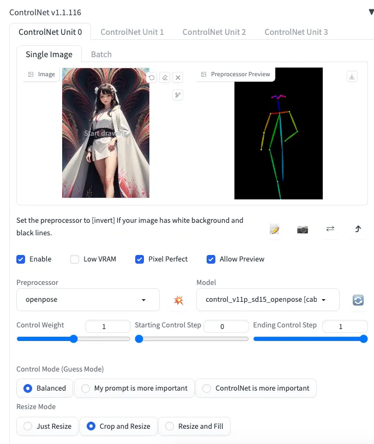Viewport: 374px width, 444px height.
Task: Switch to the ControlNet Unit 1 tab
Action: click(132, 32)
